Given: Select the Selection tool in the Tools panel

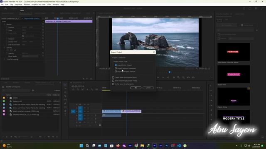Looking at the screenshot, I should coord(65,85).
